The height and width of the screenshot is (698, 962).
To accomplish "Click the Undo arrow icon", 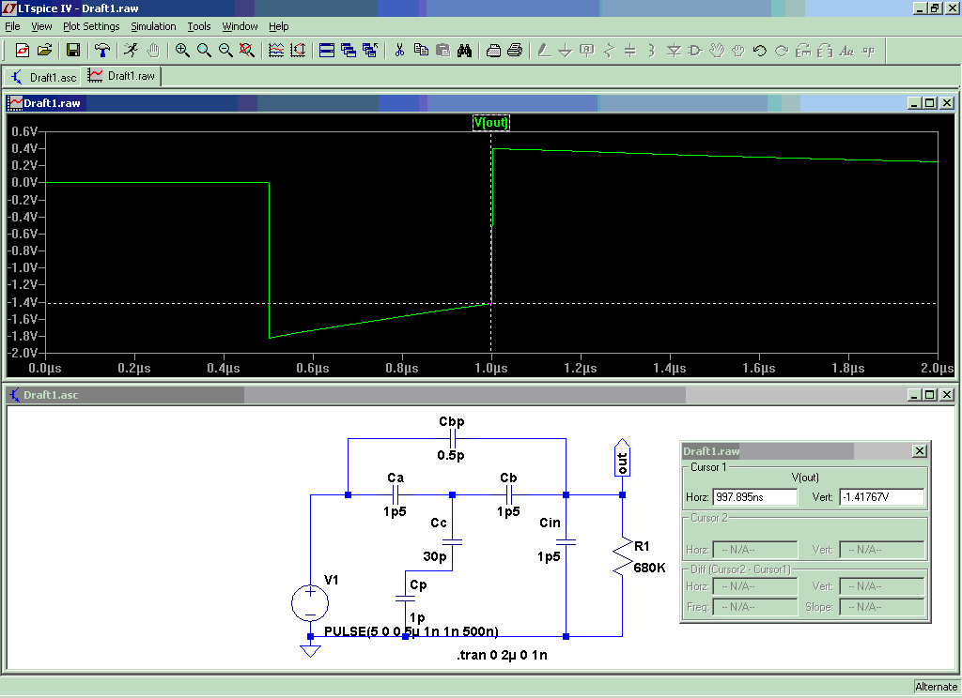I will (x=760, y=50).
